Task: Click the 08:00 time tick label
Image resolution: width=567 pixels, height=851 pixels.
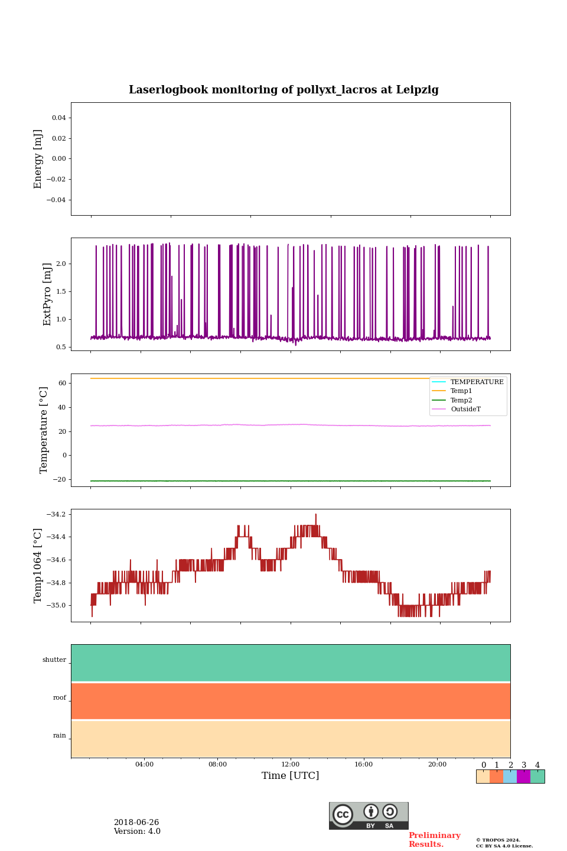Action: pyautogui.click(x=217, y=764)
